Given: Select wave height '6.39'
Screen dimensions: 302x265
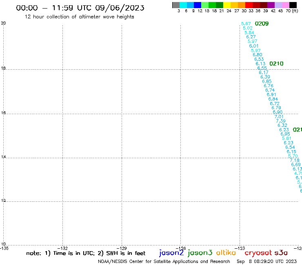Looking at the screenshot, I should click(x=265, y=77).
